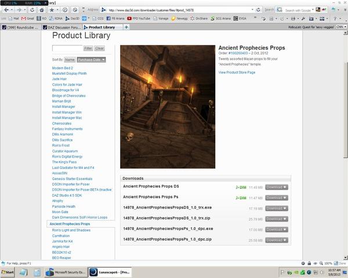The height and width of the screenshot is (278, 348).
Task: Click the Lunascape6 taskbar button
Action: (x=110, y=272)
